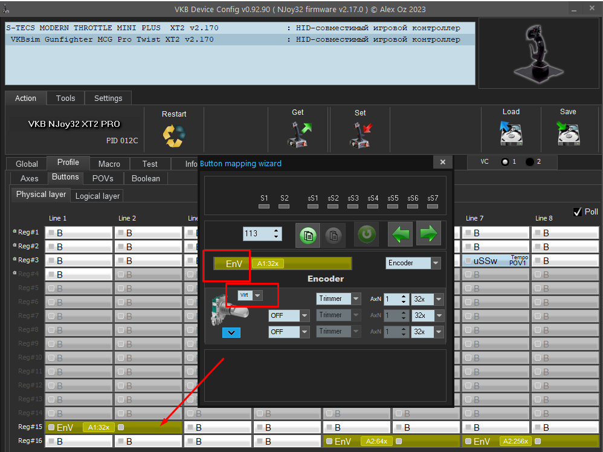This screenshot has height=452, width=603.
Task: Toggle the S1 shift indicator
Action: pyautogui.click(x=264, y=206)
